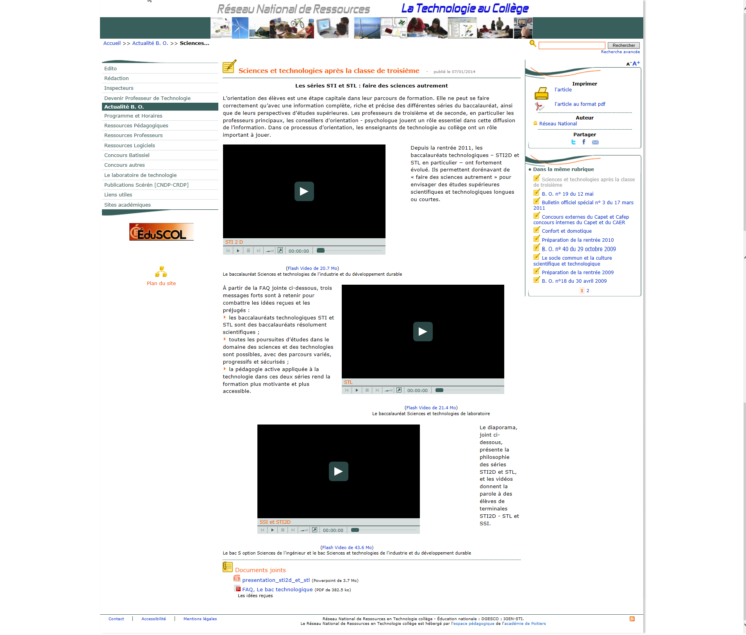This screenshot has width=746, height=635.
Task: Increase text size with A+ icon
Action: point(636,63)
